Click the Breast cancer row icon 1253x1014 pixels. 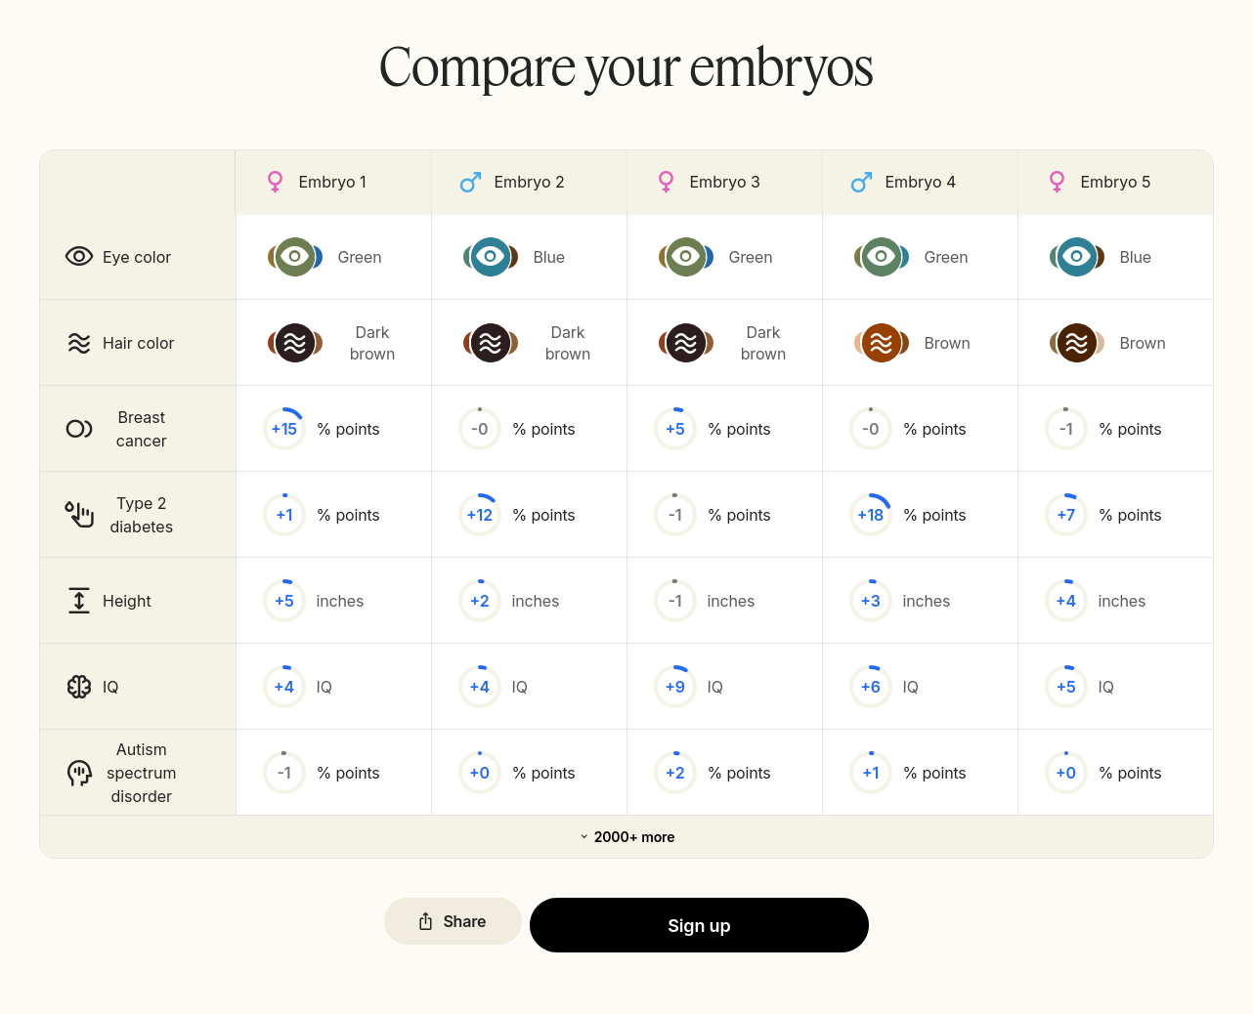click(x=78, y=429)
